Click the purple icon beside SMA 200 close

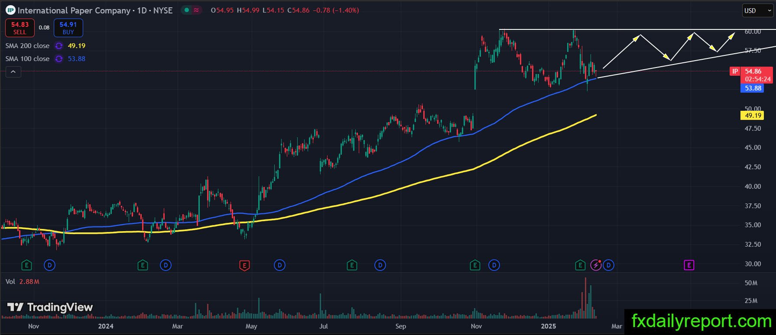[59, 46]
